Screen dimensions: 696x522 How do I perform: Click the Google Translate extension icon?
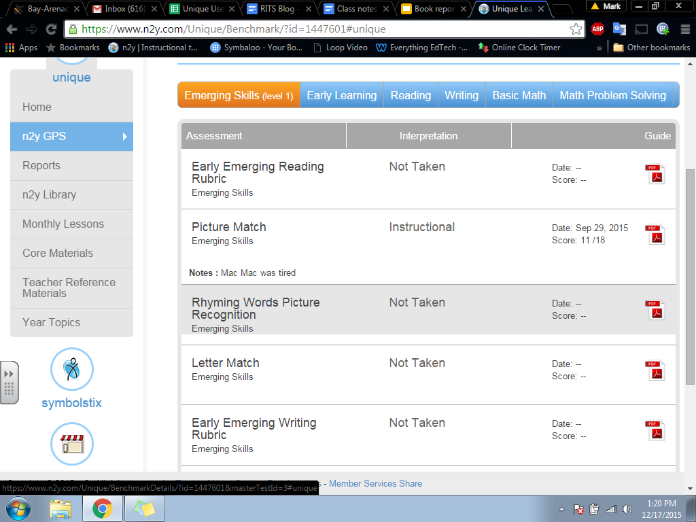coord(619,29)
